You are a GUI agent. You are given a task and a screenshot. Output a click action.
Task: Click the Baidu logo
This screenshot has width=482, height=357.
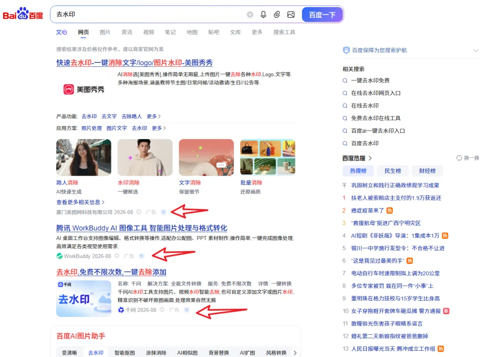23,14
